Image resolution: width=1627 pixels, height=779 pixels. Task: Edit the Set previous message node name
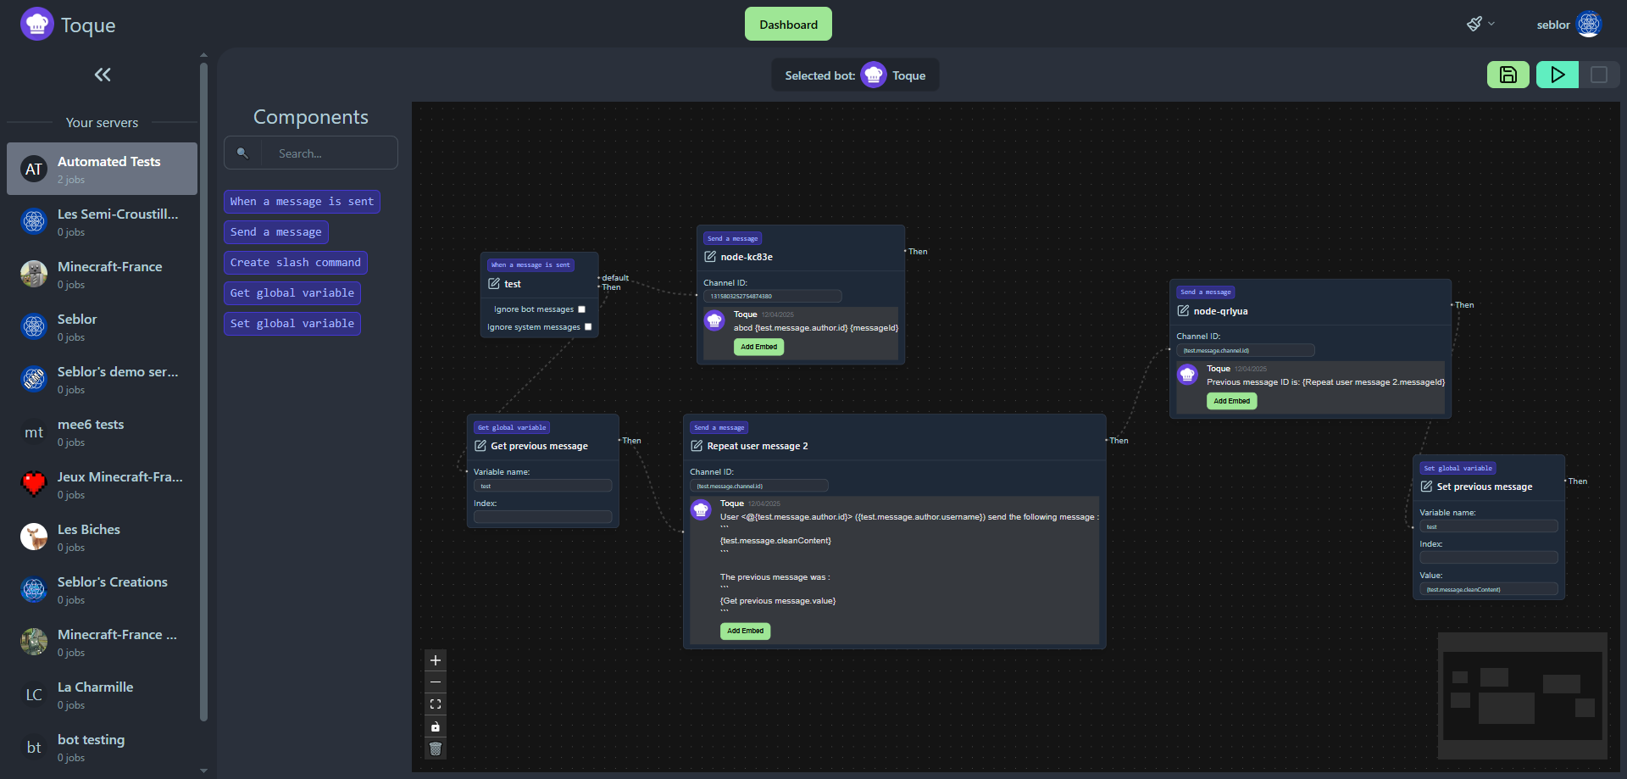coord(1426,487)
